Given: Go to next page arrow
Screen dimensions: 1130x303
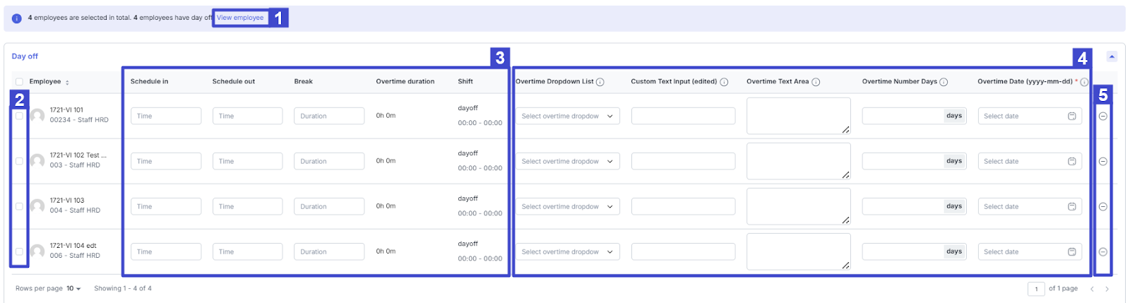Looking at the screenshot, I should tap(1107, 288).
